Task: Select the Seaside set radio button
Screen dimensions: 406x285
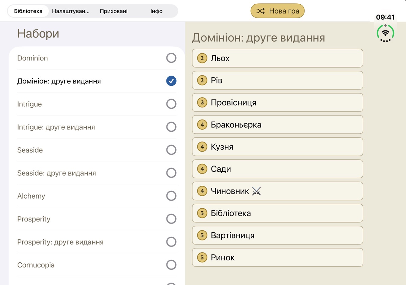Action: point(171,150)
